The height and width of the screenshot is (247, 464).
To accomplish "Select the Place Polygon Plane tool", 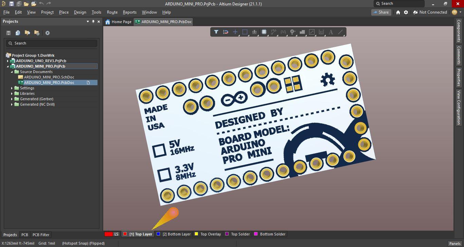I will (x=302, y=32).
